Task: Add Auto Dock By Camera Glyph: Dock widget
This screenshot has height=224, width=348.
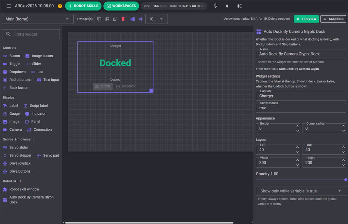Action: pos(29,200)
